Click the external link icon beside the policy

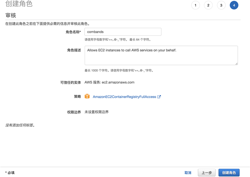click(x=159, y=97)
